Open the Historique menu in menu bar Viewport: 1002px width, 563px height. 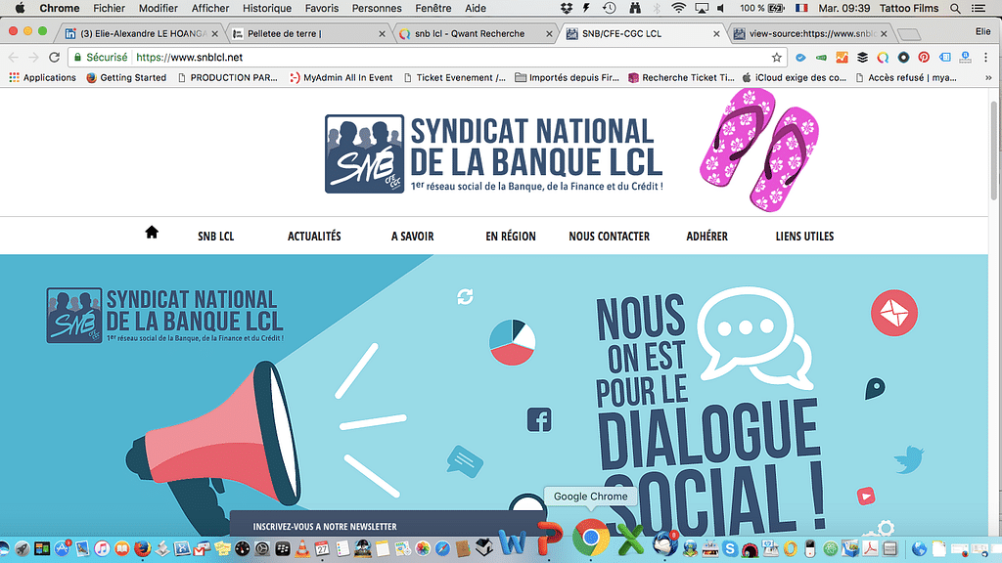click(267, 9)
